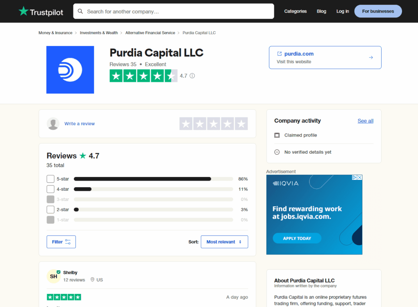The height and width of the screenshot is (307, 418).
Task: Click the 5-star 86% rating bar
Action: coord(153,179)
